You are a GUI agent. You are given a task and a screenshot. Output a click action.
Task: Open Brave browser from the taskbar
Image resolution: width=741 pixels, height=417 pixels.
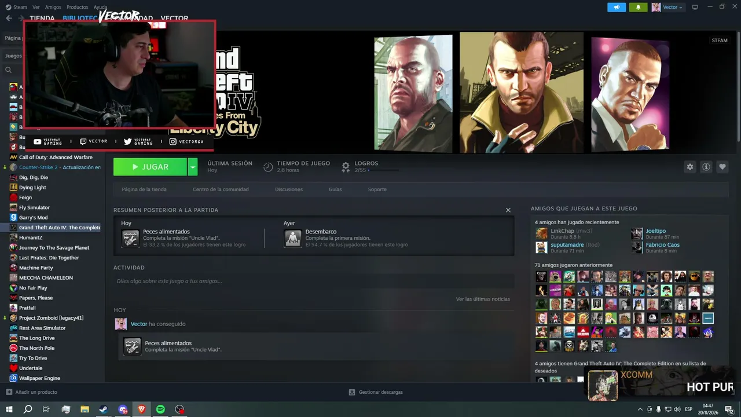pyautogui.click(x=142, y=409)
